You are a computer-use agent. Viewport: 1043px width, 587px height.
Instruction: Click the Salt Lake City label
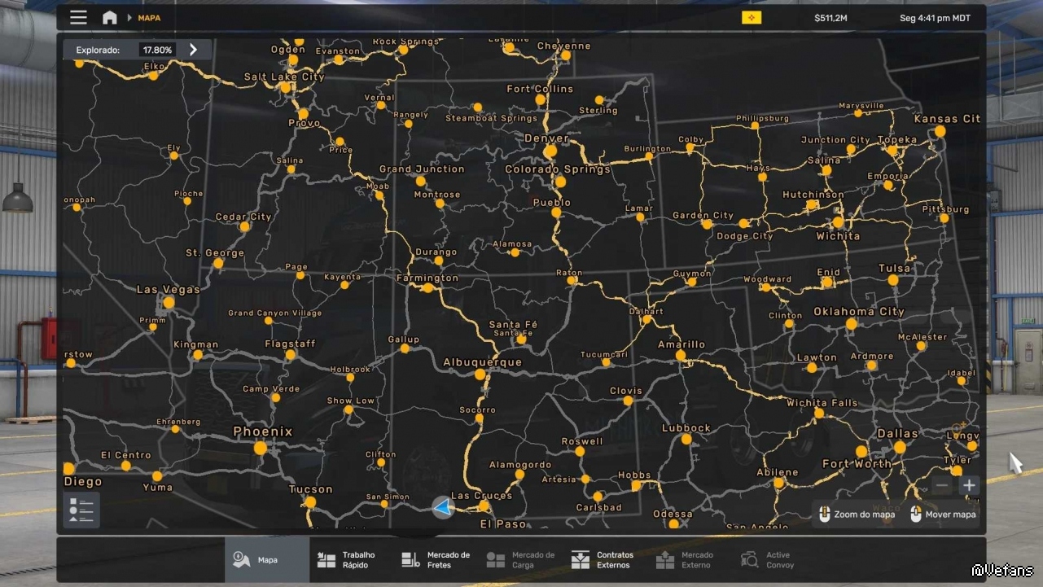(284, 77)
